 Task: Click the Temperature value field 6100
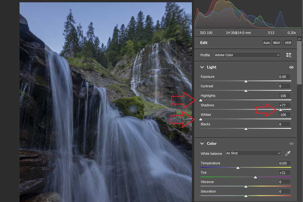[284, 163]
